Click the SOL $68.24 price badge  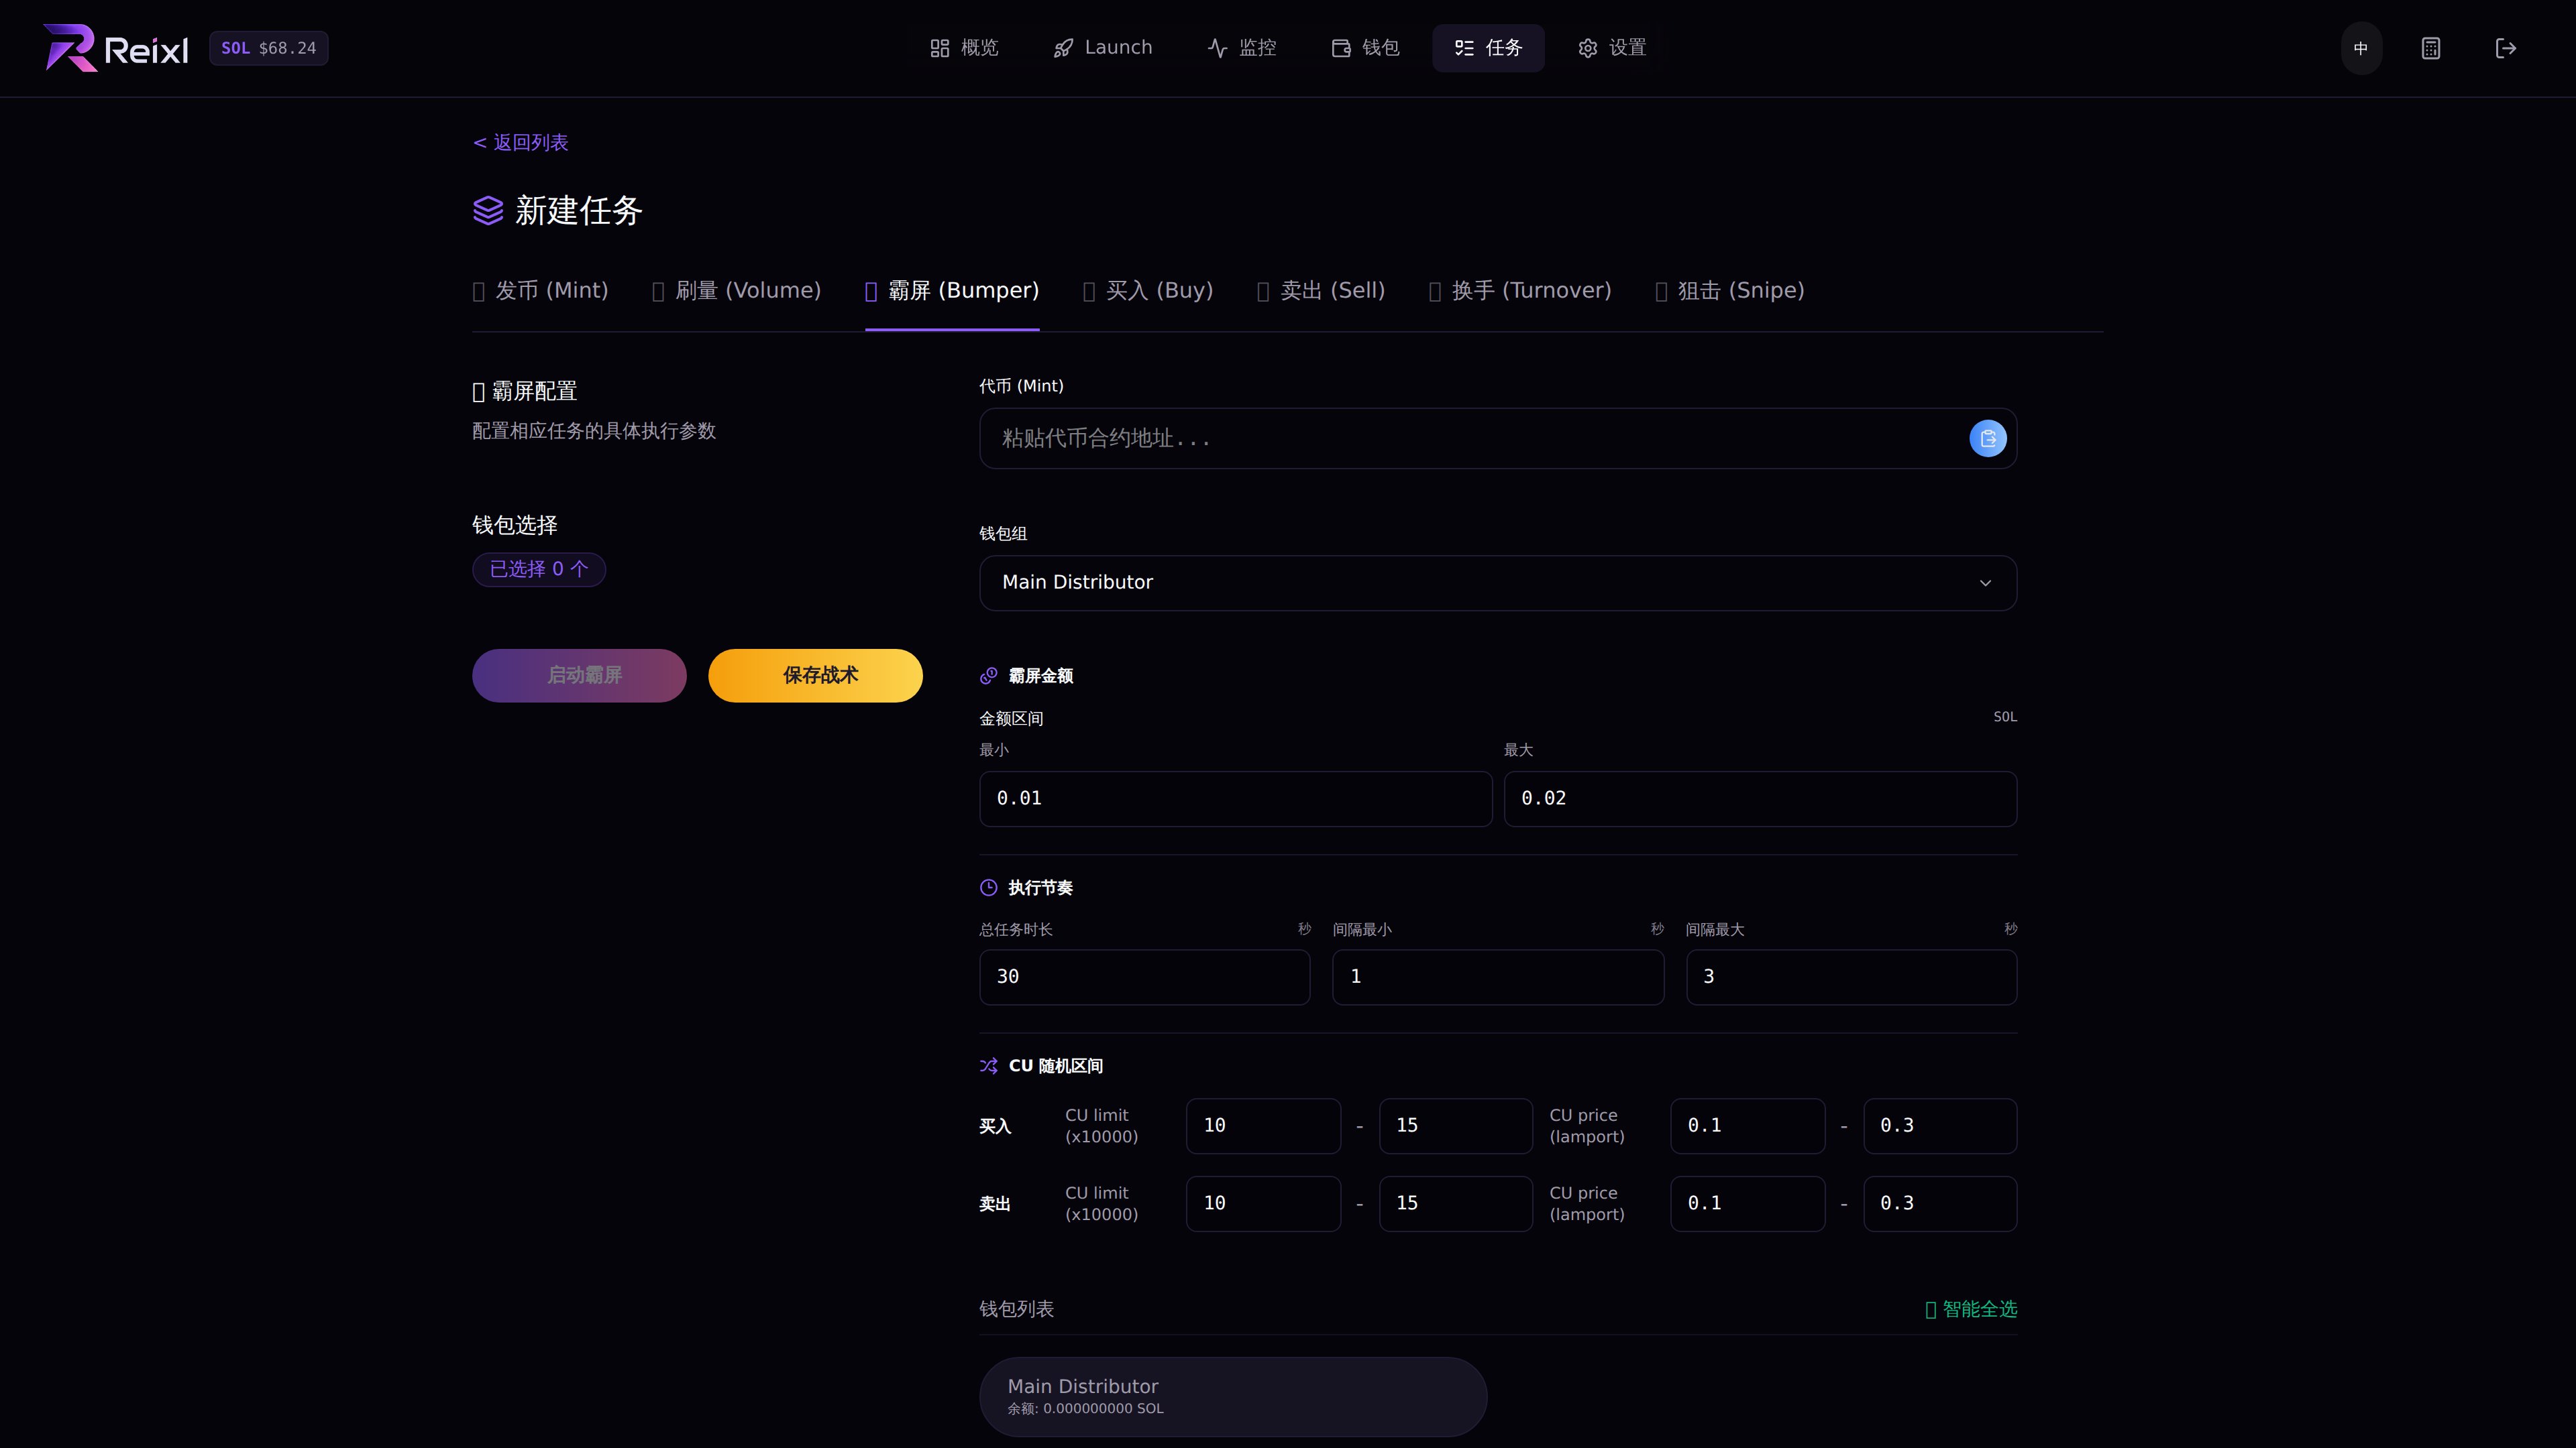268,48
